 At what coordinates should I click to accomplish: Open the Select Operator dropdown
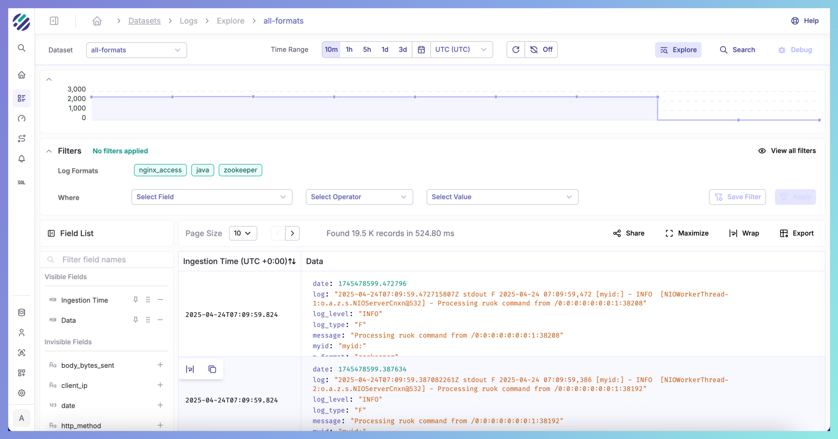click(x=359, y=197)
